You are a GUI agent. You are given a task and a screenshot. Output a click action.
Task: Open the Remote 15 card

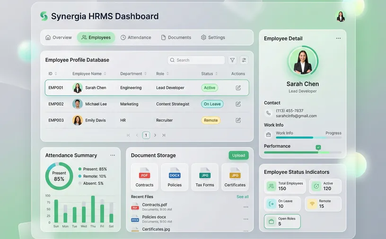coord(323,204)
